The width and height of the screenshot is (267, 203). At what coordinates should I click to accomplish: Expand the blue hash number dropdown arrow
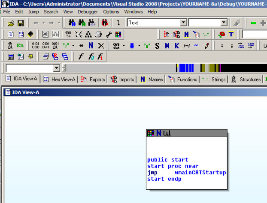[x=139, y=45]
